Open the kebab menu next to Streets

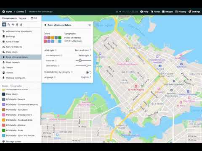click(x=26, y=11)
